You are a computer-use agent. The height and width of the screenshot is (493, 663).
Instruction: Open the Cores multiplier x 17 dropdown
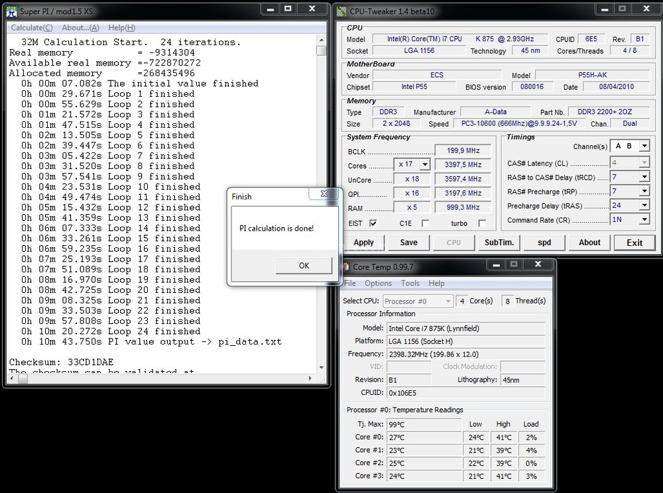[425, 164]
